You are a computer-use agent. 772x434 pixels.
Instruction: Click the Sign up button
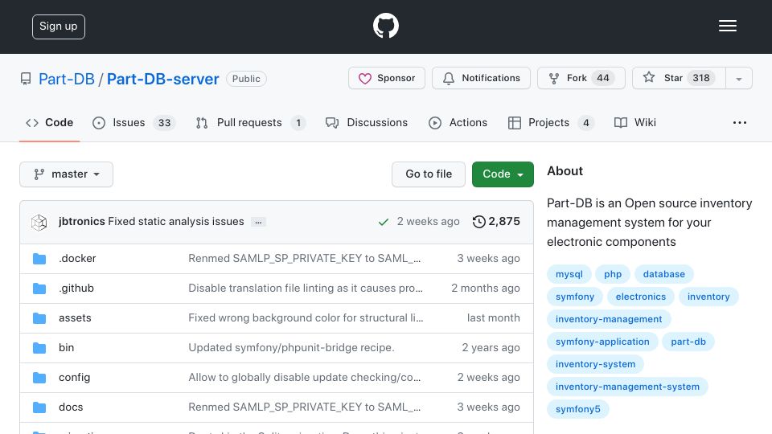pyautogui.click(x=59, y=27)
